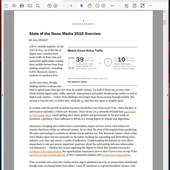
Task: Click the smartphone graphic in chart
Action: pyautogui.click(x=71, y=63)
